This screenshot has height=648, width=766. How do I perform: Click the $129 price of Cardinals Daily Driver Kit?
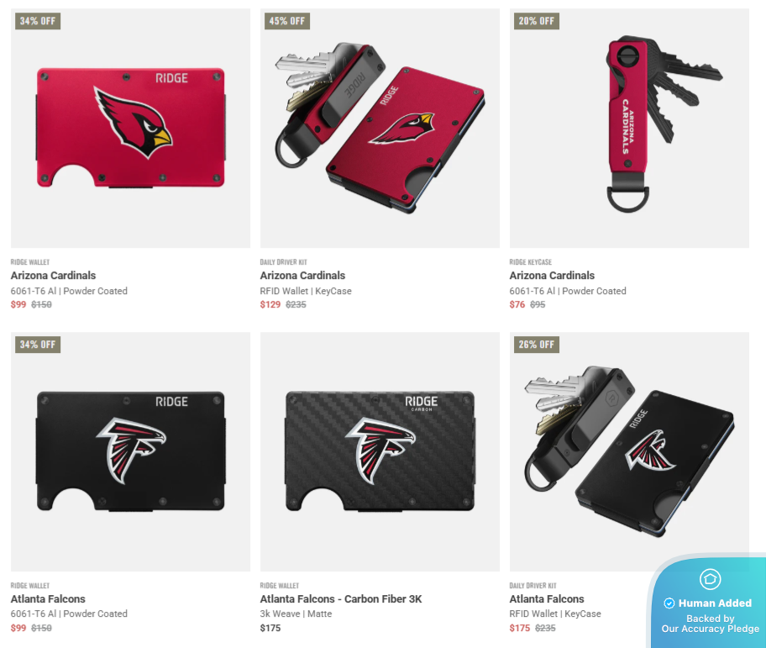270,304
